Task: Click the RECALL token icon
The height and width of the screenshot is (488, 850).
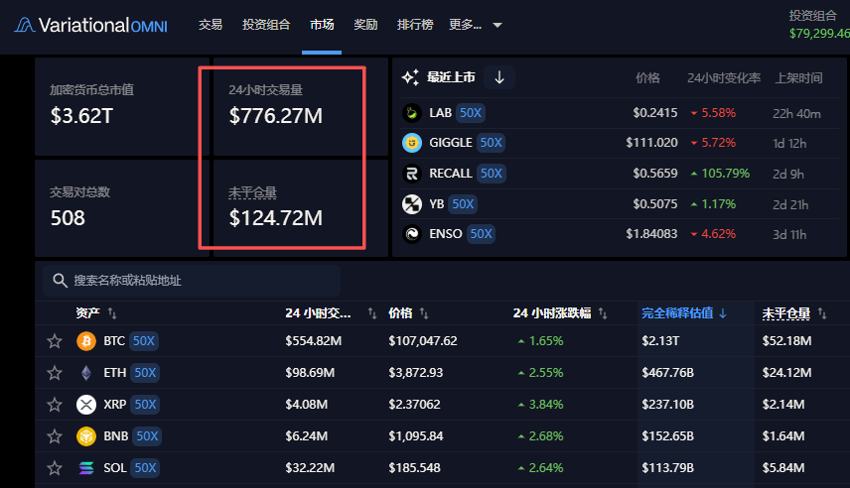Action: [x=411, y=174]
